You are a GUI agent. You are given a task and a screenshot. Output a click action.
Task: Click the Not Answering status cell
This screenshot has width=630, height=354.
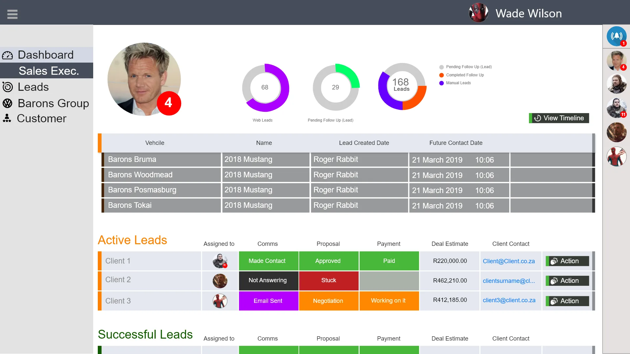tap(268, 281)
